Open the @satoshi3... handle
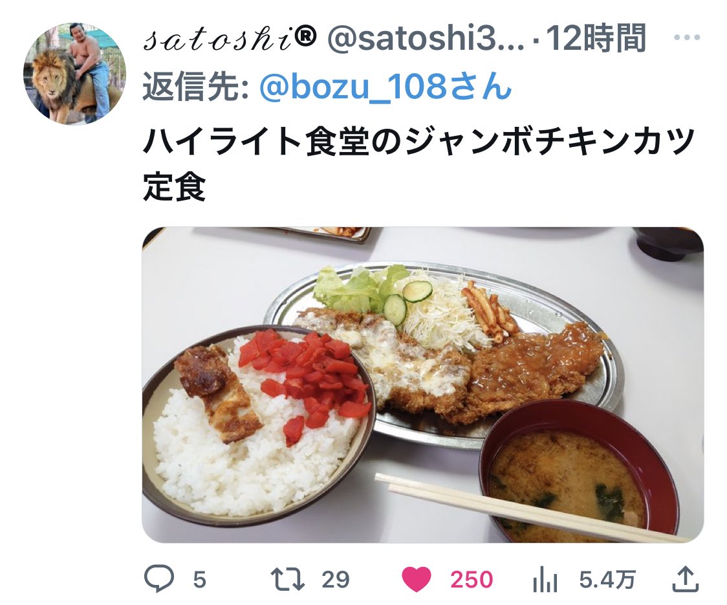The width and height of the screenshot is (727, 605). (x=426, y=39)
